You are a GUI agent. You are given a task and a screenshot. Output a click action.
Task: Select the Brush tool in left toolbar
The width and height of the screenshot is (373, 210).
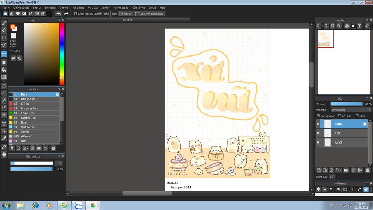pos(4,23)
